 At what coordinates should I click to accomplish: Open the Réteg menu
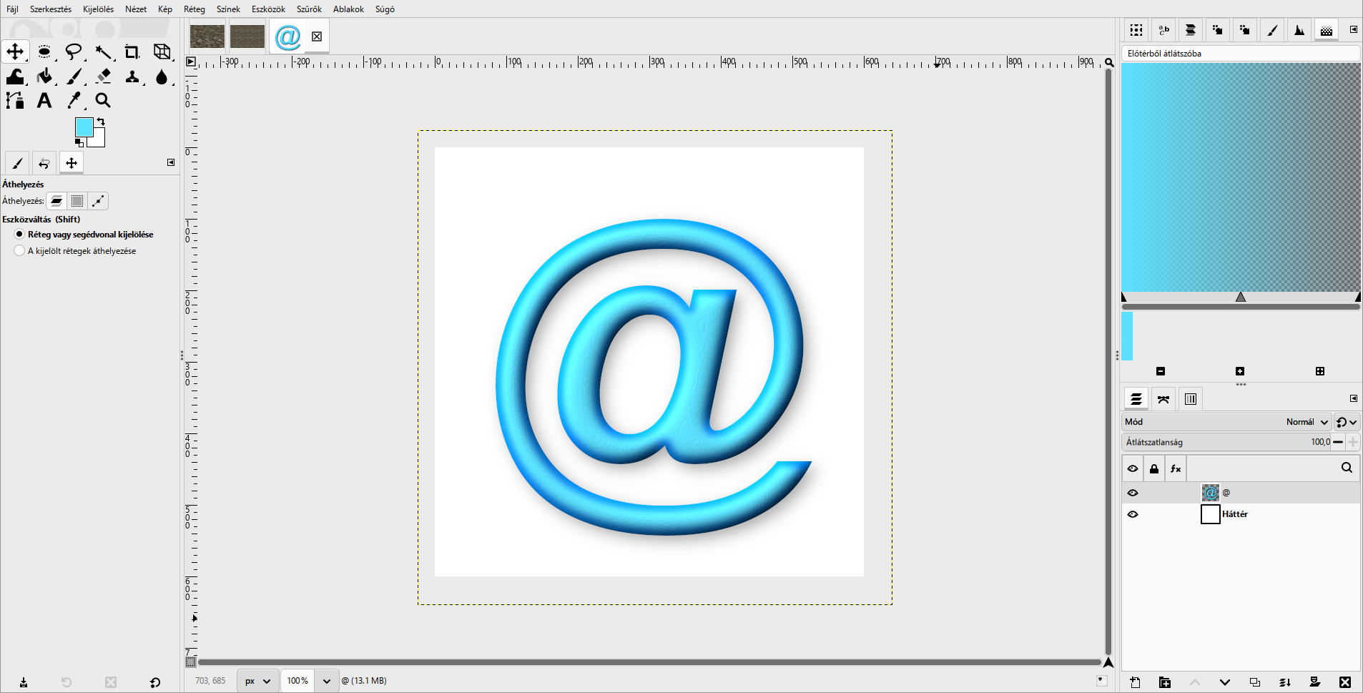point(195,9)
